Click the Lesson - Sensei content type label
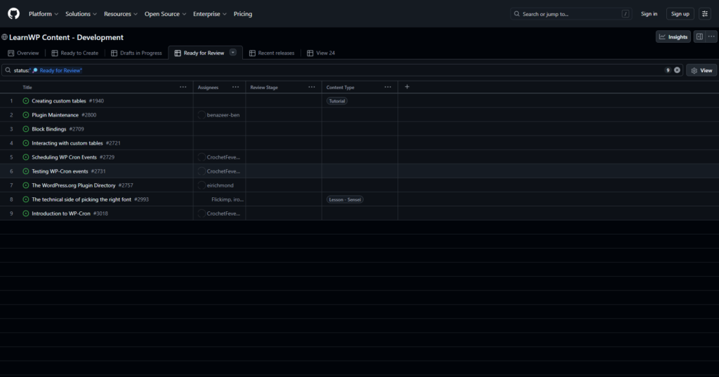719x377 pixels. tap(345, 199)
